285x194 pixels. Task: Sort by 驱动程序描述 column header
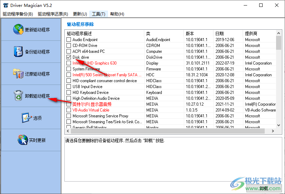coord(105,33)
